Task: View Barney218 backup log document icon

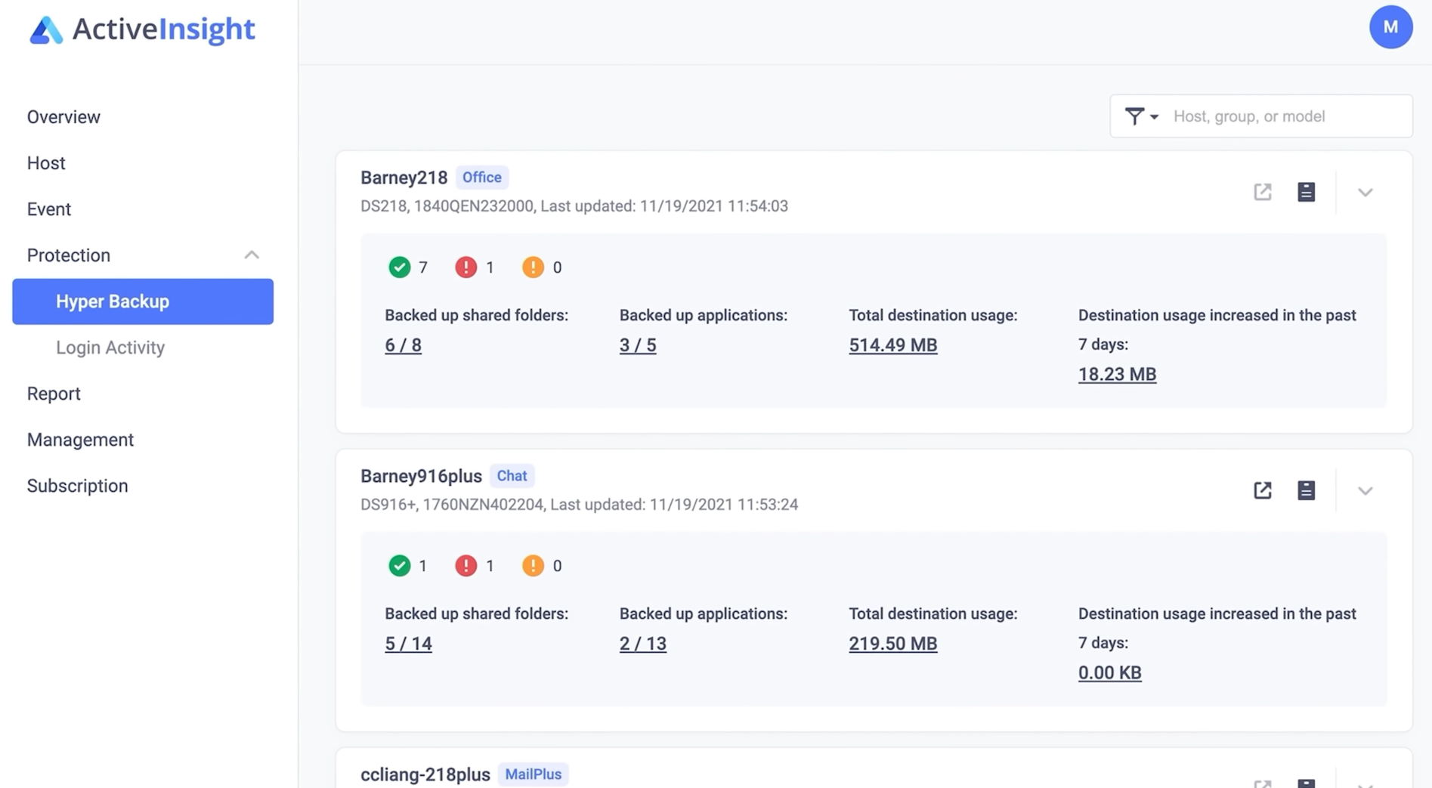Action: coord(1306,192)
